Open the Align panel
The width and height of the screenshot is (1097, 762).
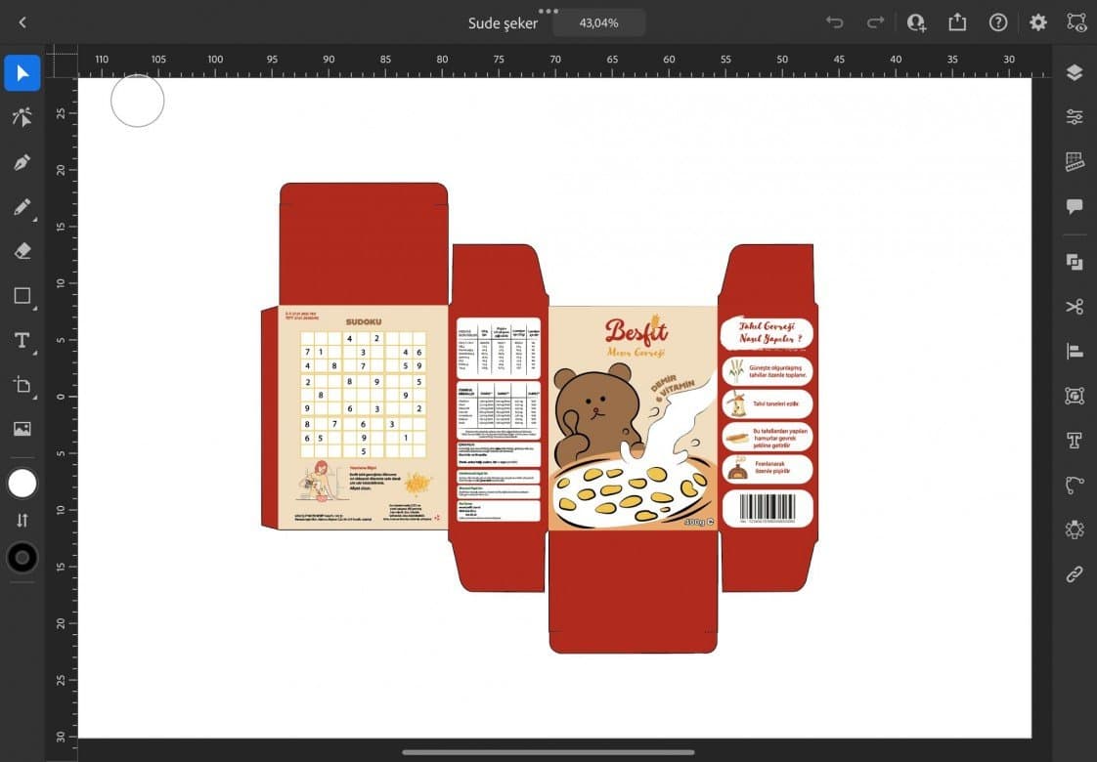pyautogui.click(x=1075, y=351)
